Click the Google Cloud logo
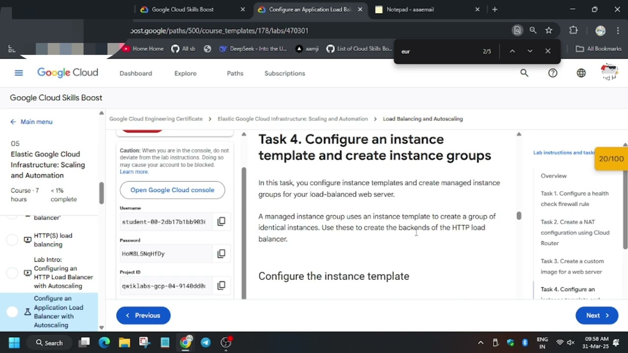This screenshot has height=353, width=628. point(68,73)
